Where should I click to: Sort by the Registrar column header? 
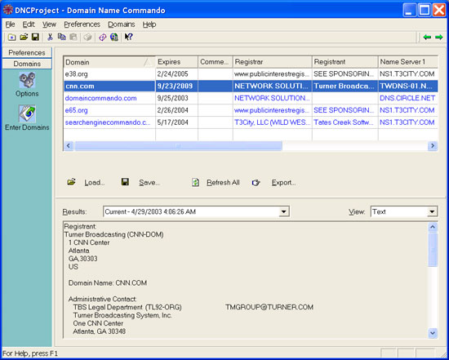click(273, 62)
